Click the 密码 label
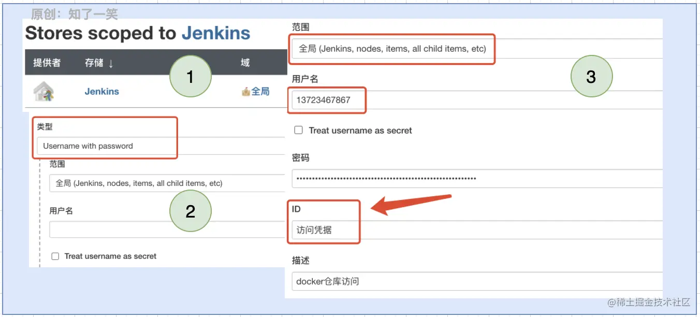This screenshot has height=317, width=700. click(x=300, y=157)
